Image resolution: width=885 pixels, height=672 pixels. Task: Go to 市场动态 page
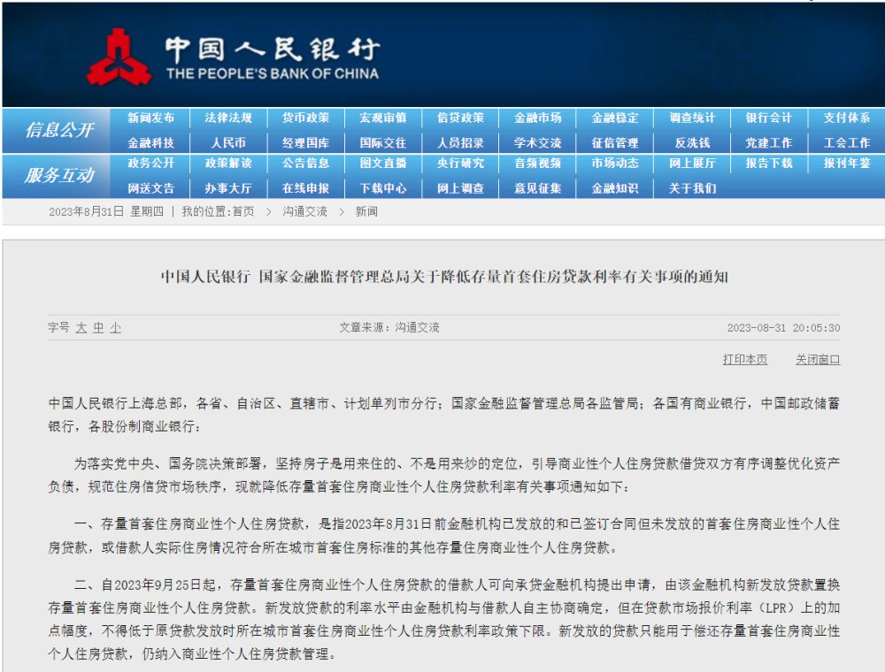[615, 163]
